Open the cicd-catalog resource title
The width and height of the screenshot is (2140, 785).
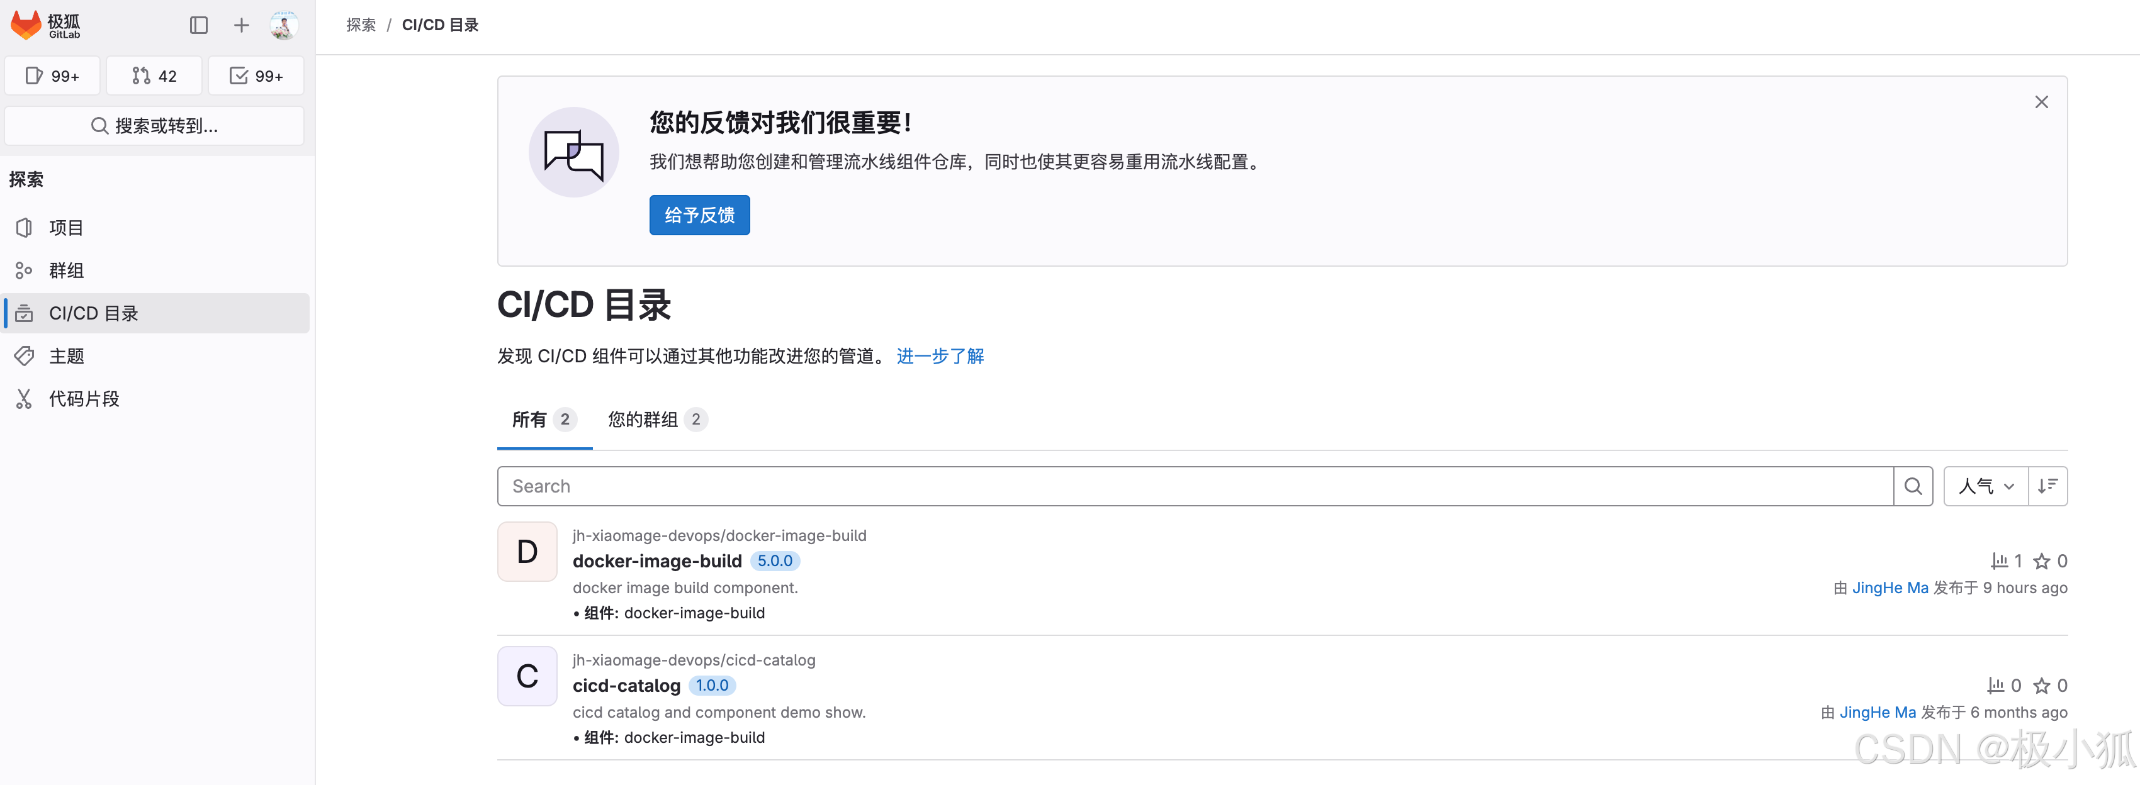(626, 686)
